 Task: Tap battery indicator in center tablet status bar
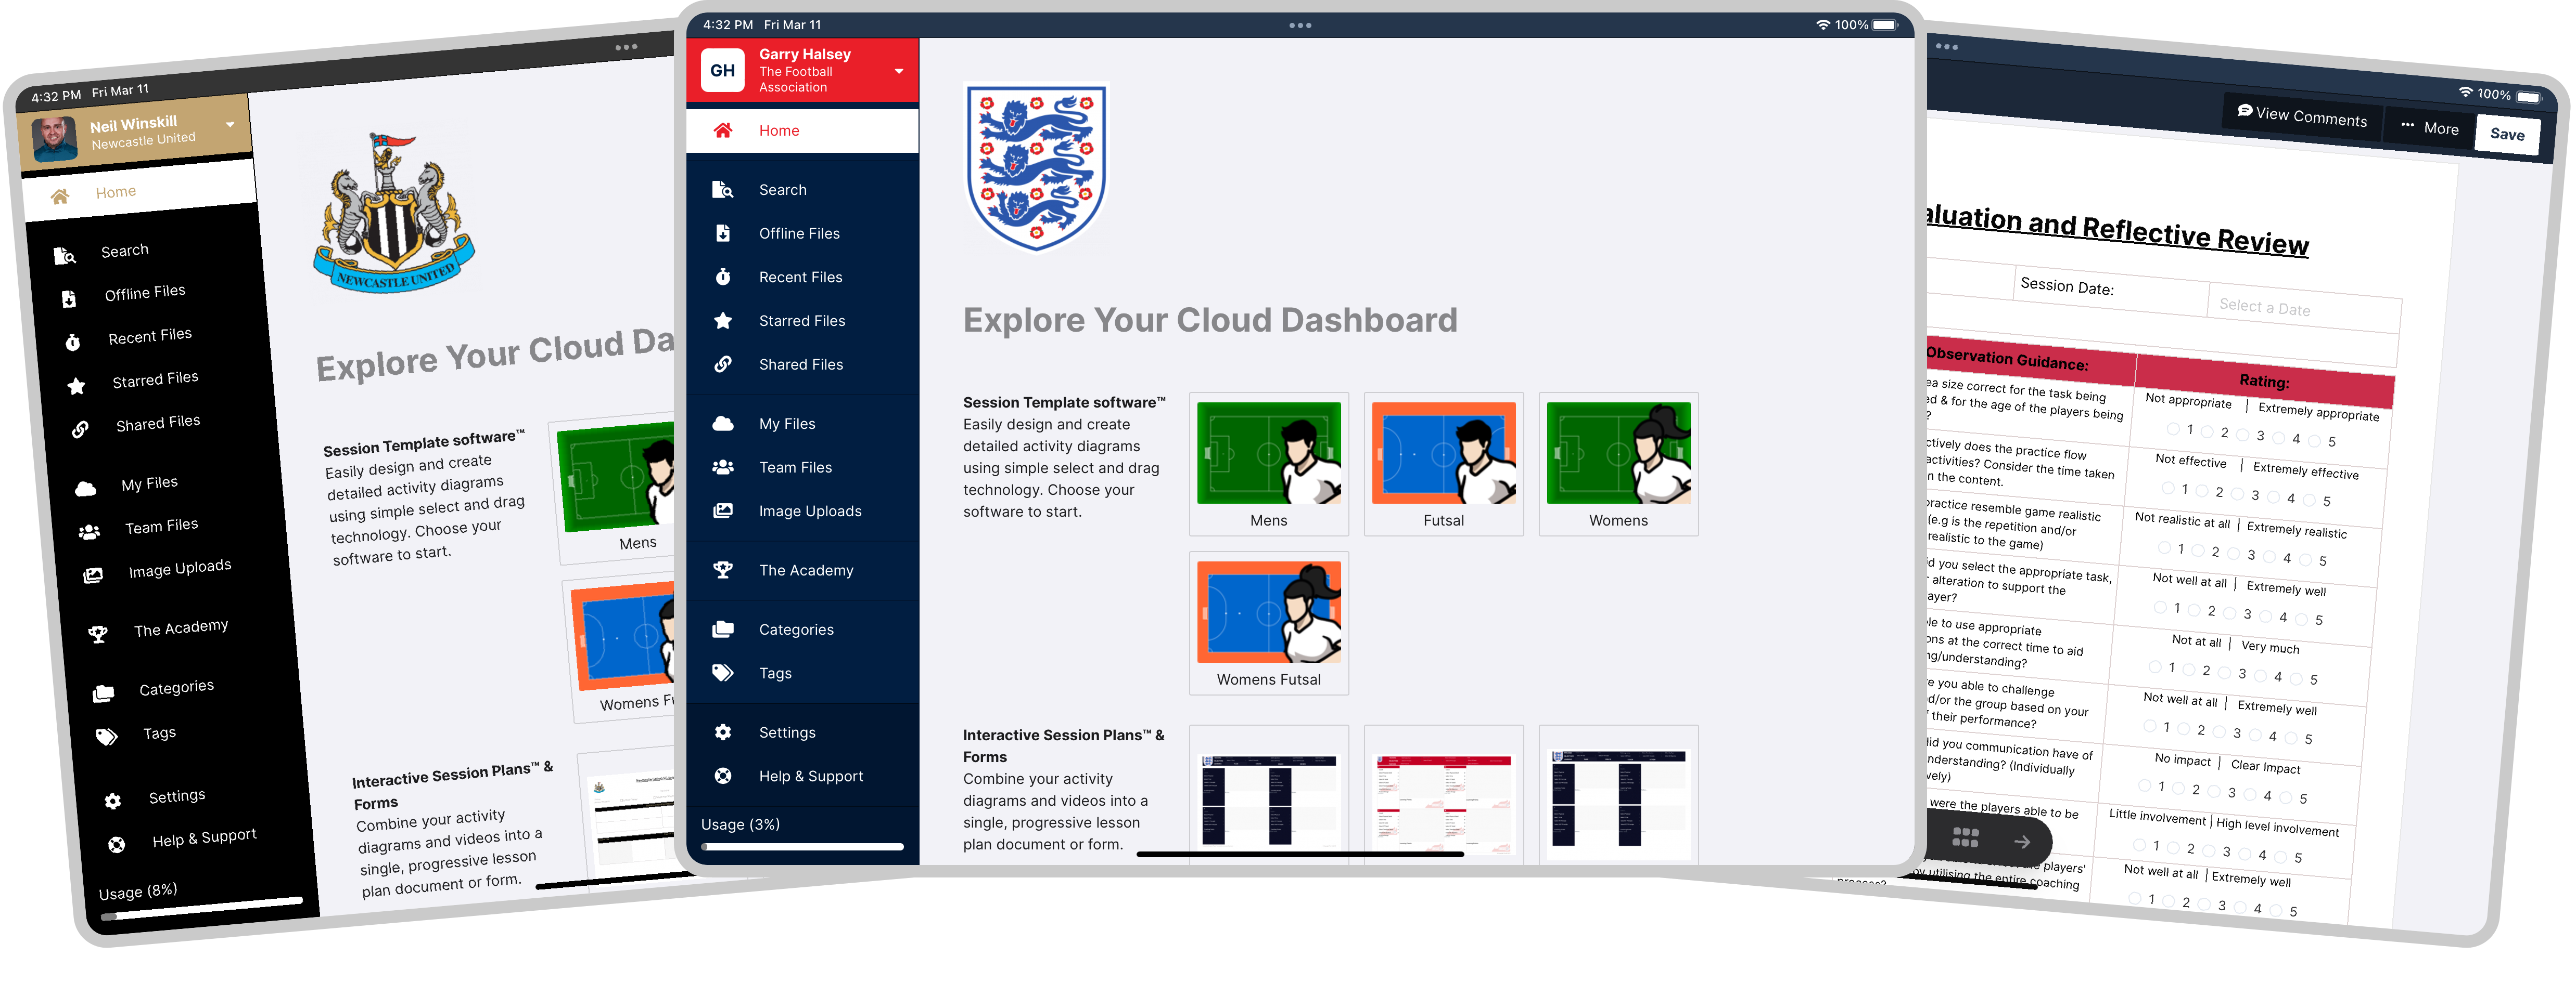click(x=1884, y=25)
